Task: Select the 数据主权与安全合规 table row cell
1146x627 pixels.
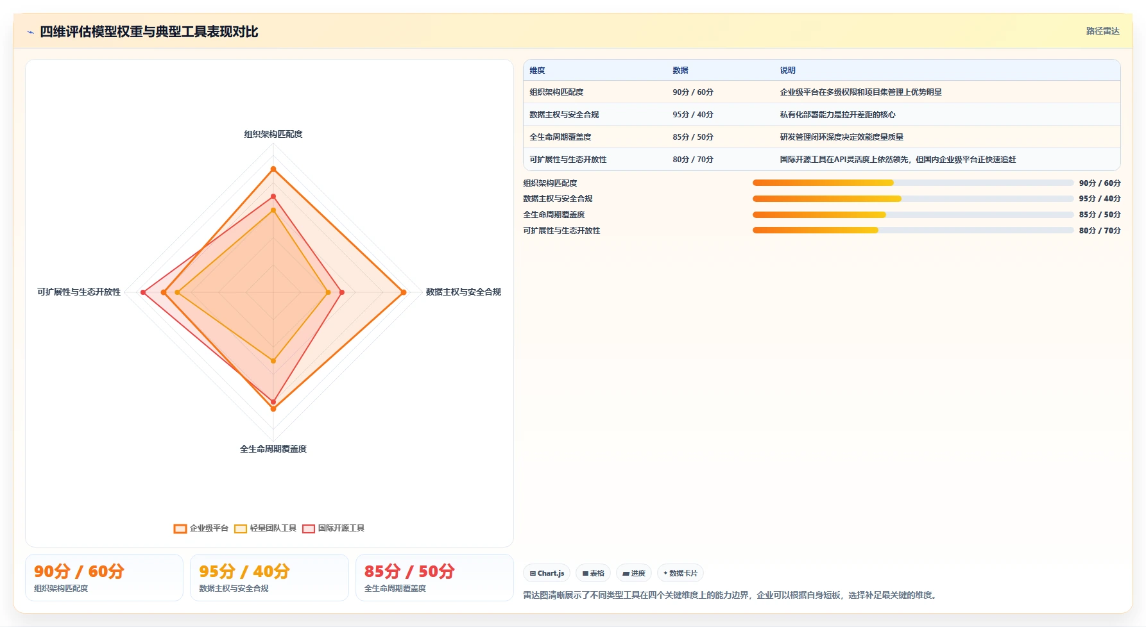Action: point(564,115)
